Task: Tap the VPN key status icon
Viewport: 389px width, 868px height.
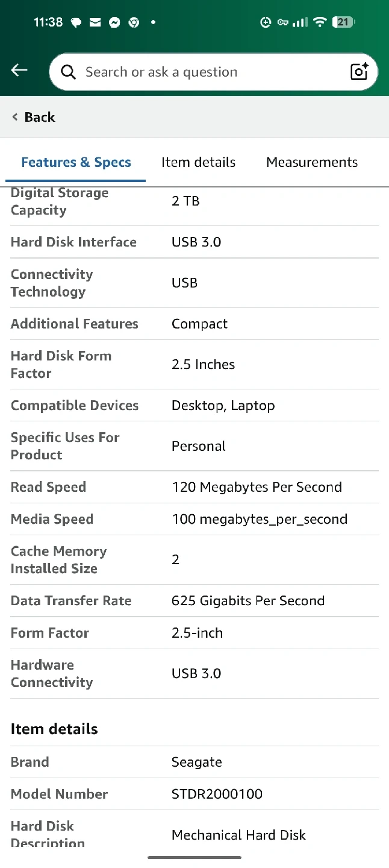Action: [283, 23]
